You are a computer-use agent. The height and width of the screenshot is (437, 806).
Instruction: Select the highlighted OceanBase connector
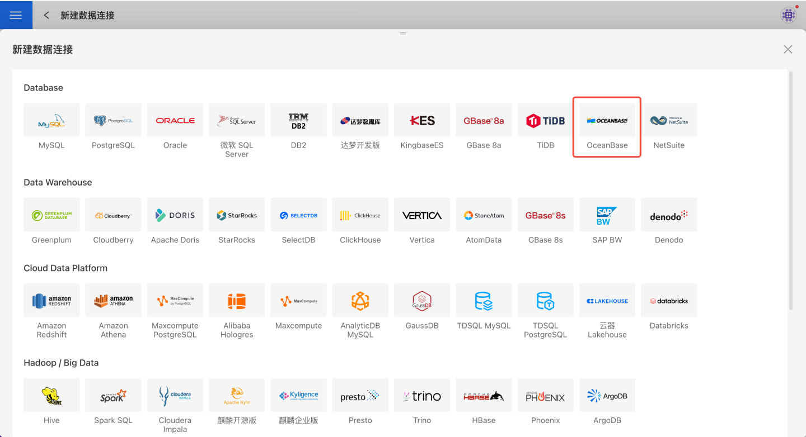coord(607,121)
